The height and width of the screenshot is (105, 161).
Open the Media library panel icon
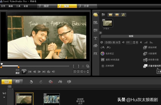95,15
